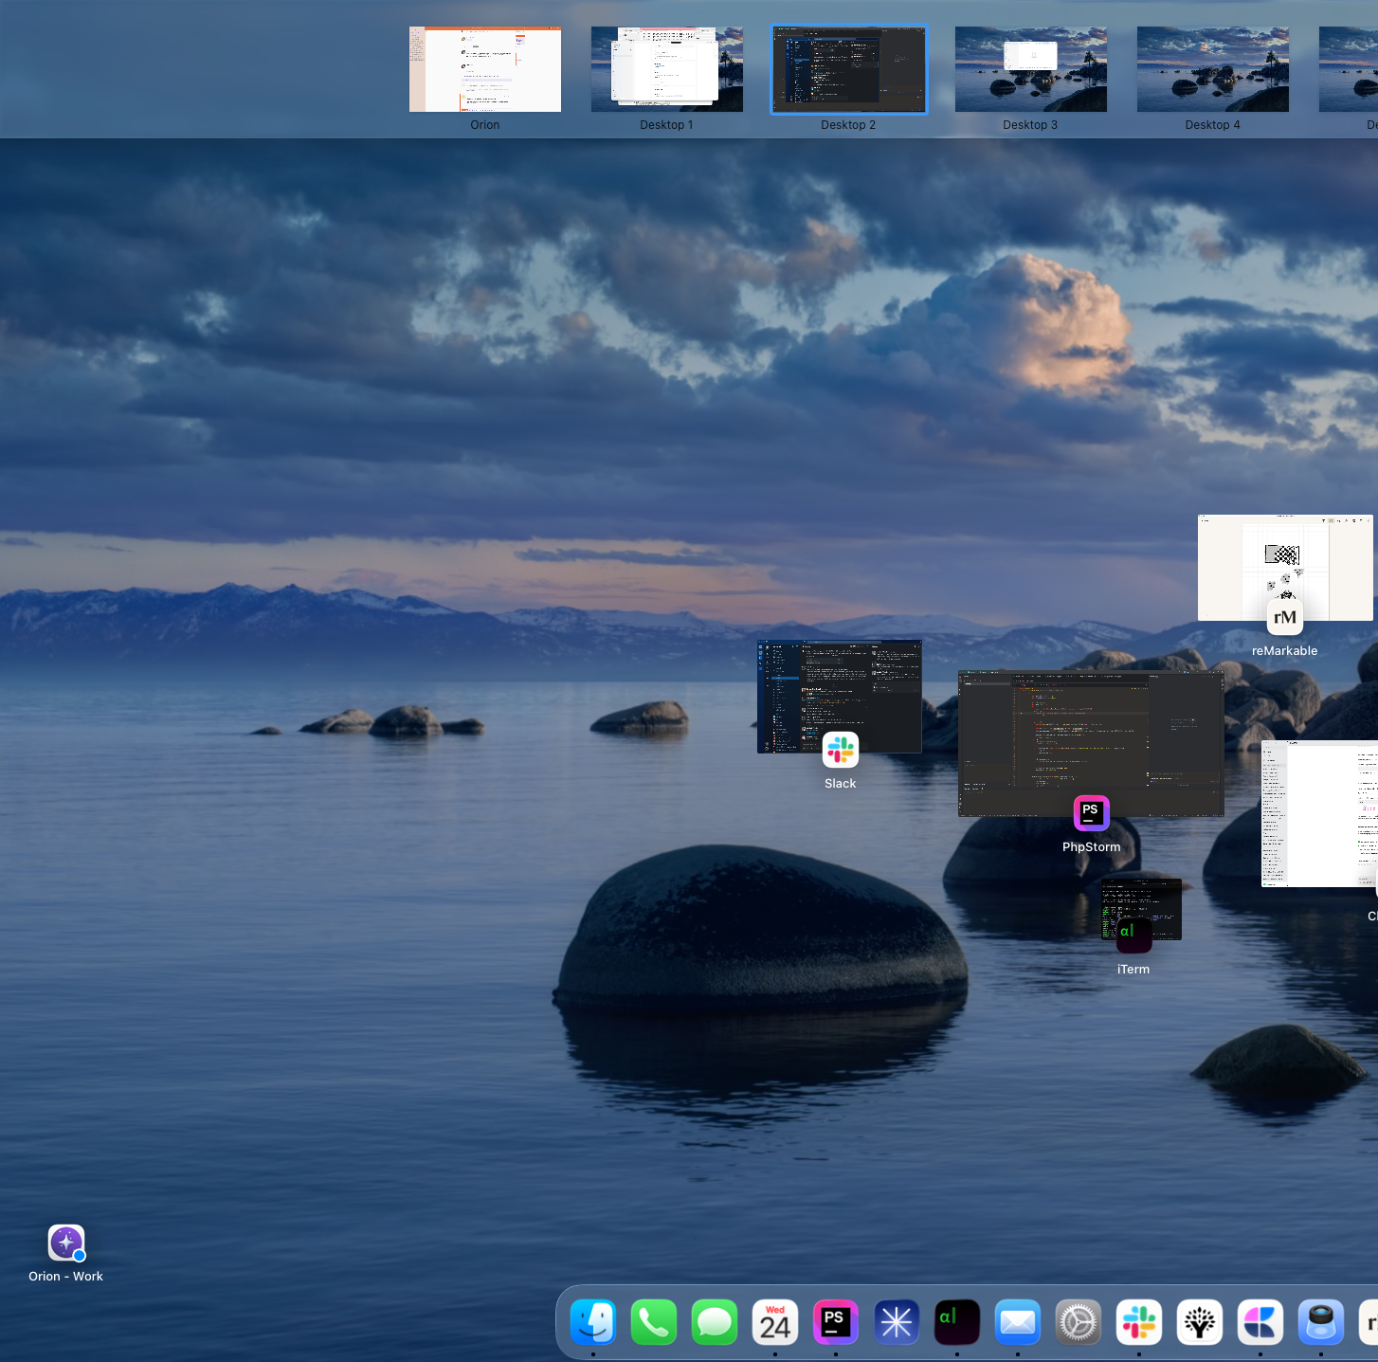Click the PhpStorm icon in the dock
This screenshot has width=1378, height=1362.
point(836,1322)
